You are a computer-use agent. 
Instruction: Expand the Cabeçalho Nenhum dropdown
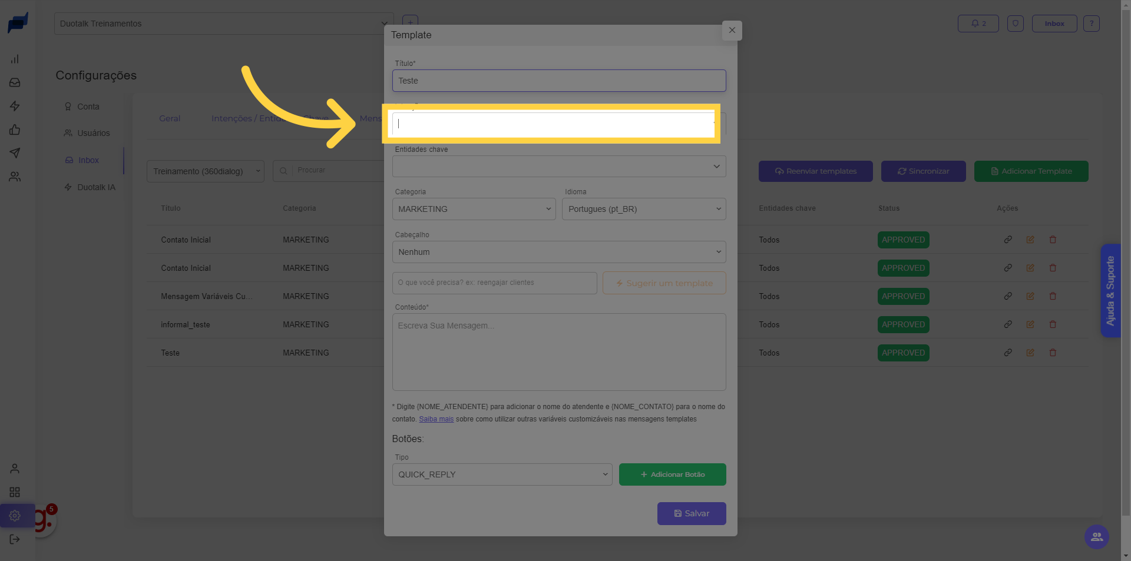pyautogui.click(x=558, y=252)
